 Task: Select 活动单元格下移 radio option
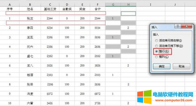[x=157, y=46]
